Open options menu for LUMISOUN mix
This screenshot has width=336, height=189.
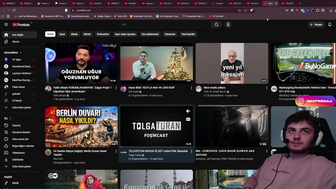click(x=267, y=151)
